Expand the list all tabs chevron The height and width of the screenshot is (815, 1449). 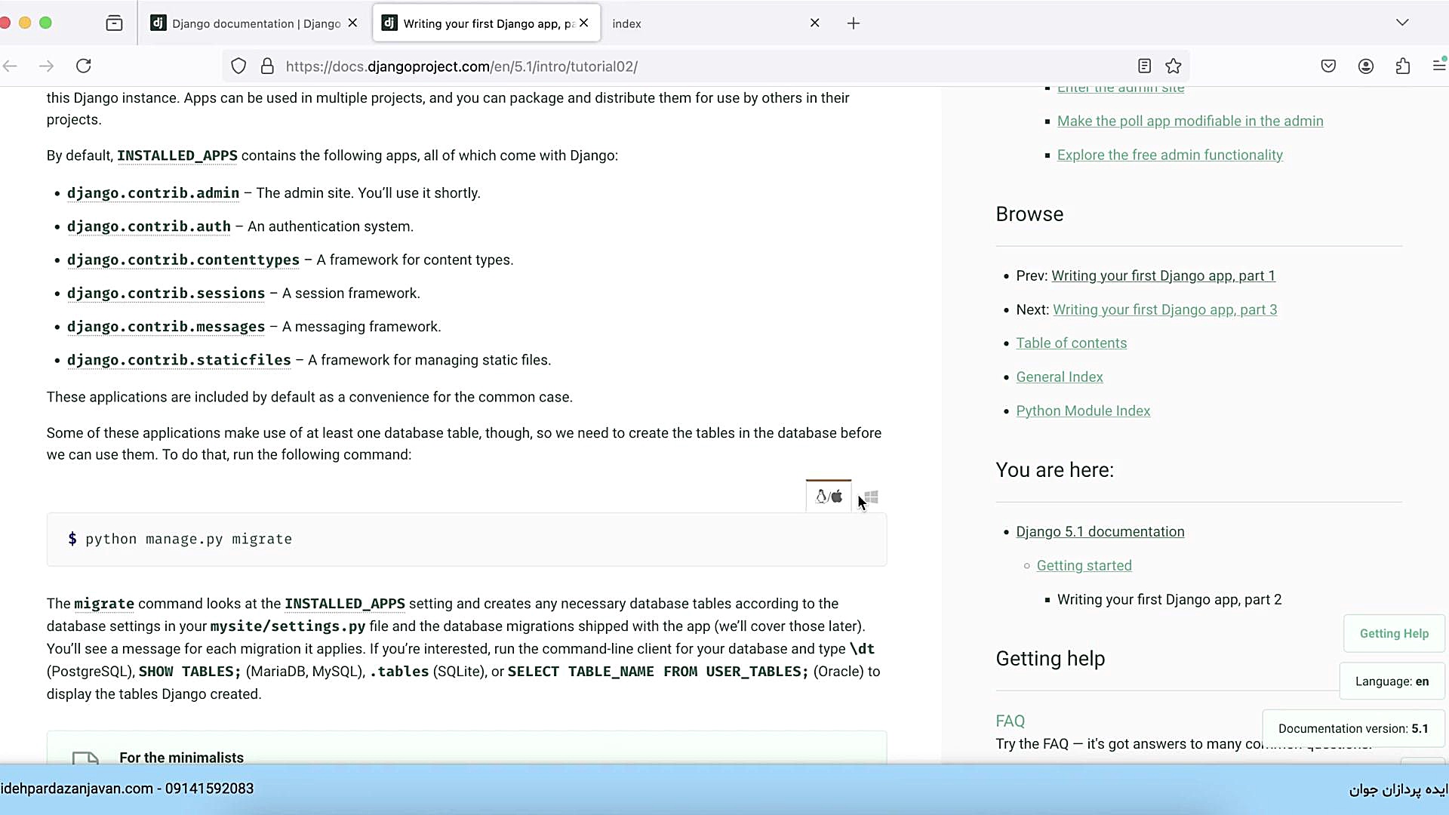pos(1402,23)
